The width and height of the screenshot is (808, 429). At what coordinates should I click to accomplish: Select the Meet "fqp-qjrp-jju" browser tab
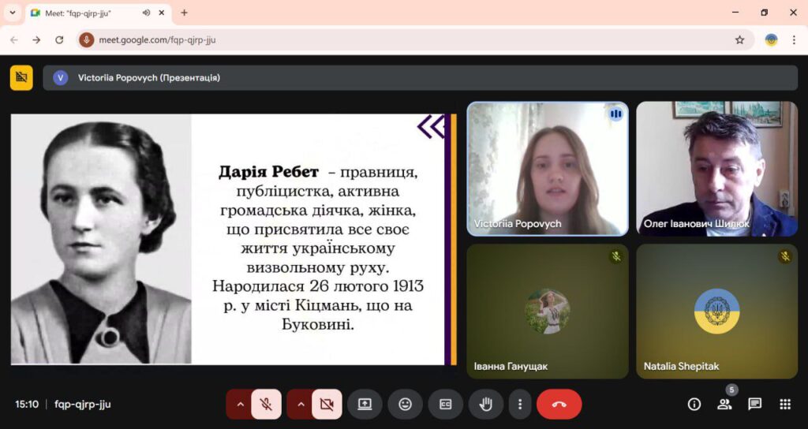pos(83,13)
